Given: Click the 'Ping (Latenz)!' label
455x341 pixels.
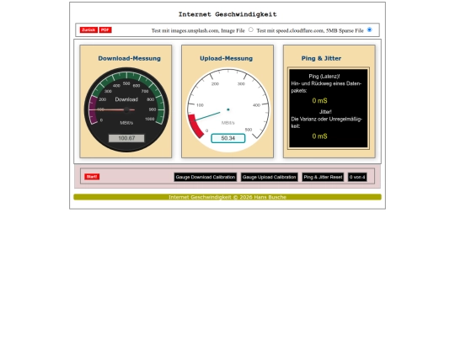Looking at the screenshot, I should tap(324, 77).
